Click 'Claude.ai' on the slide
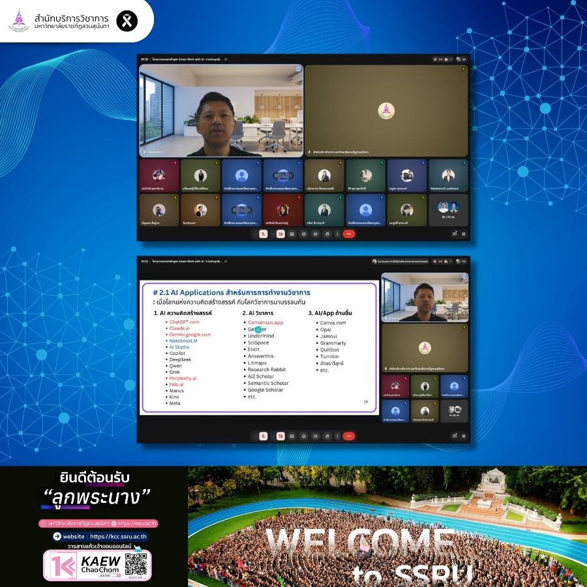 pos(179,328)
